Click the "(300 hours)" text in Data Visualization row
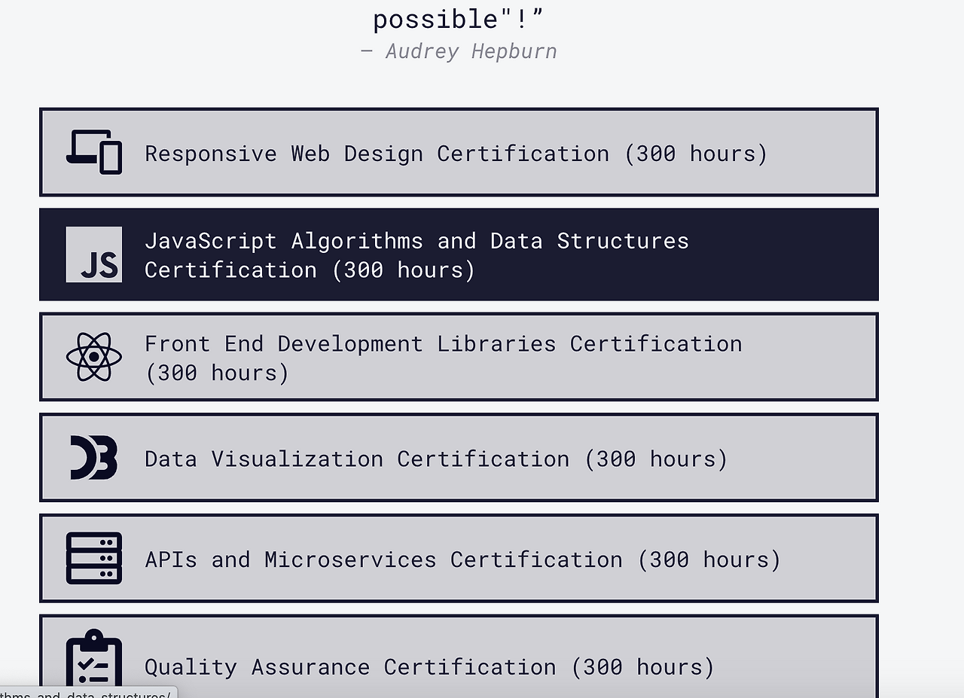This screenshot has height=698, width=964. click(657, 459)
